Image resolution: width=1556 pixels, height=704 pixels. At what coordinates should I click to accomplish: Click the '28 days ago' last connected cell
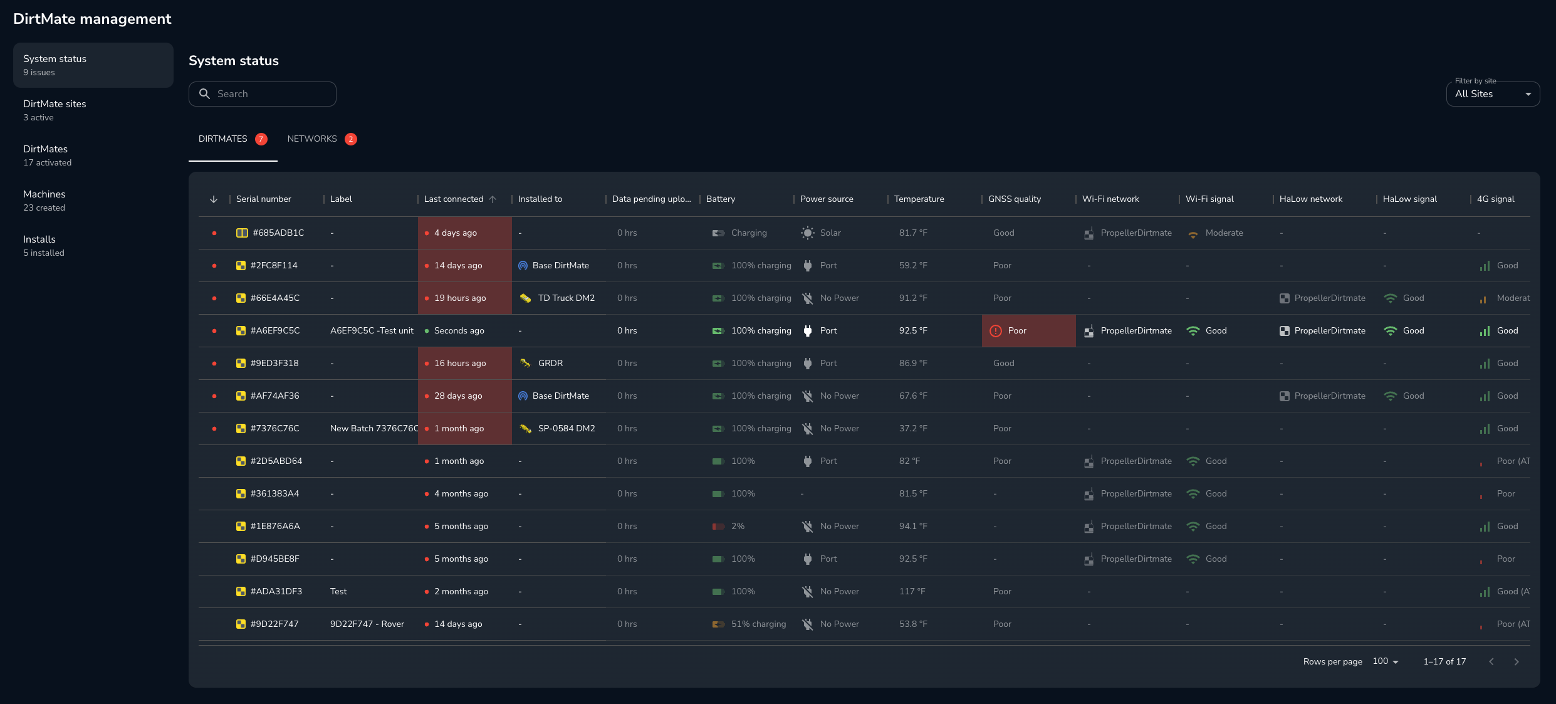(x=465, y=396)
